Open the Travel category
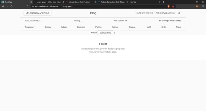This screenshot has width=206, height=111. coord(179,27)
